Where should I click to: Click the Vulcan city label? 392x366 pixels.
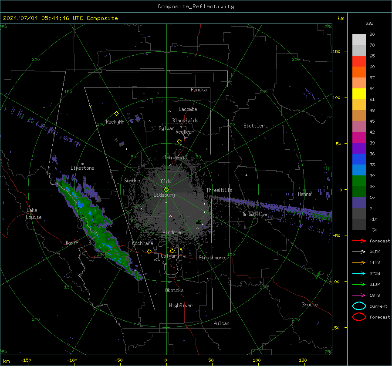(221, 323)
